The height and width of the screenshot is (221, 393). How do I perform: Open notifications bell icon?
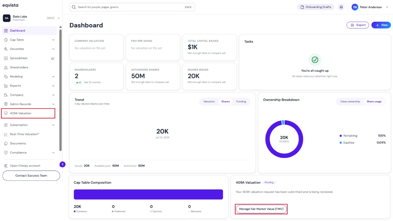341,7
